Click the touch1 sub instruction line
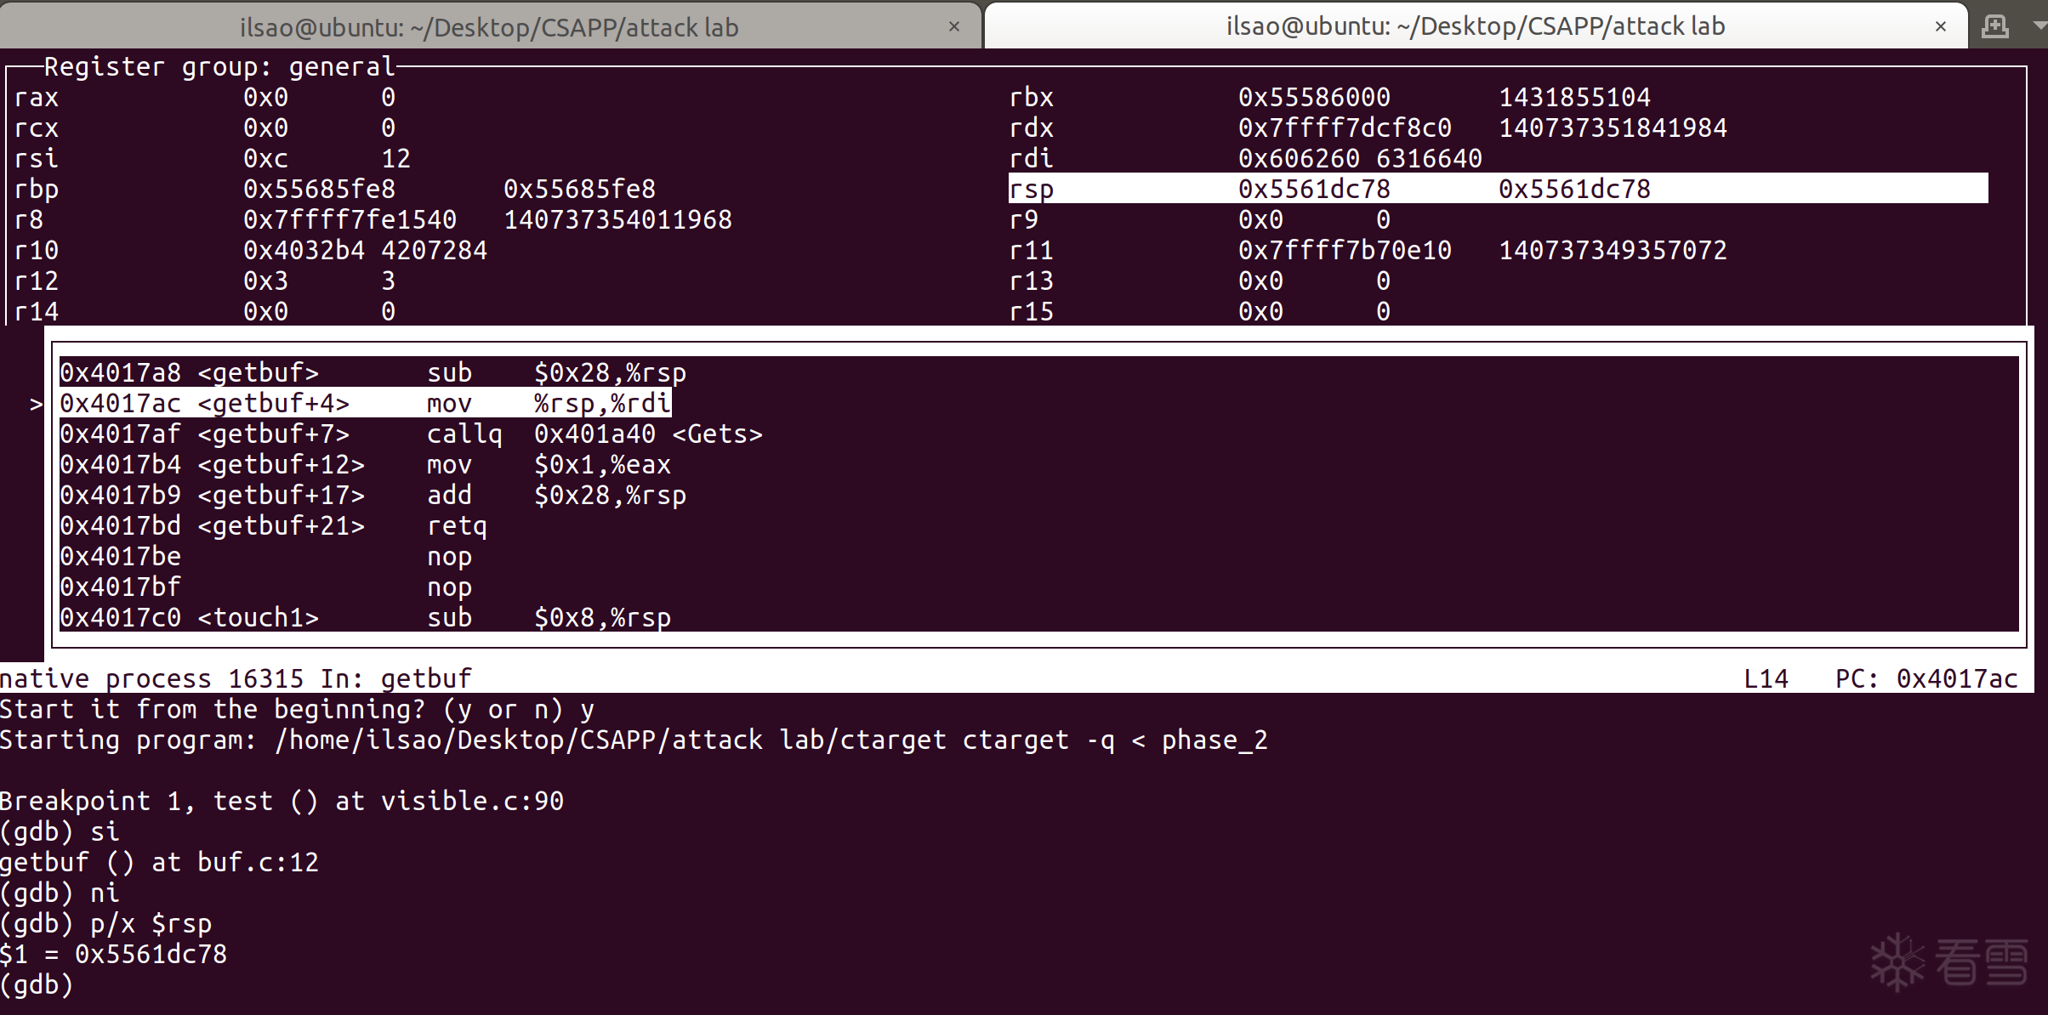The height and width of the screenshot is (1015, 2048). point(365,618)
